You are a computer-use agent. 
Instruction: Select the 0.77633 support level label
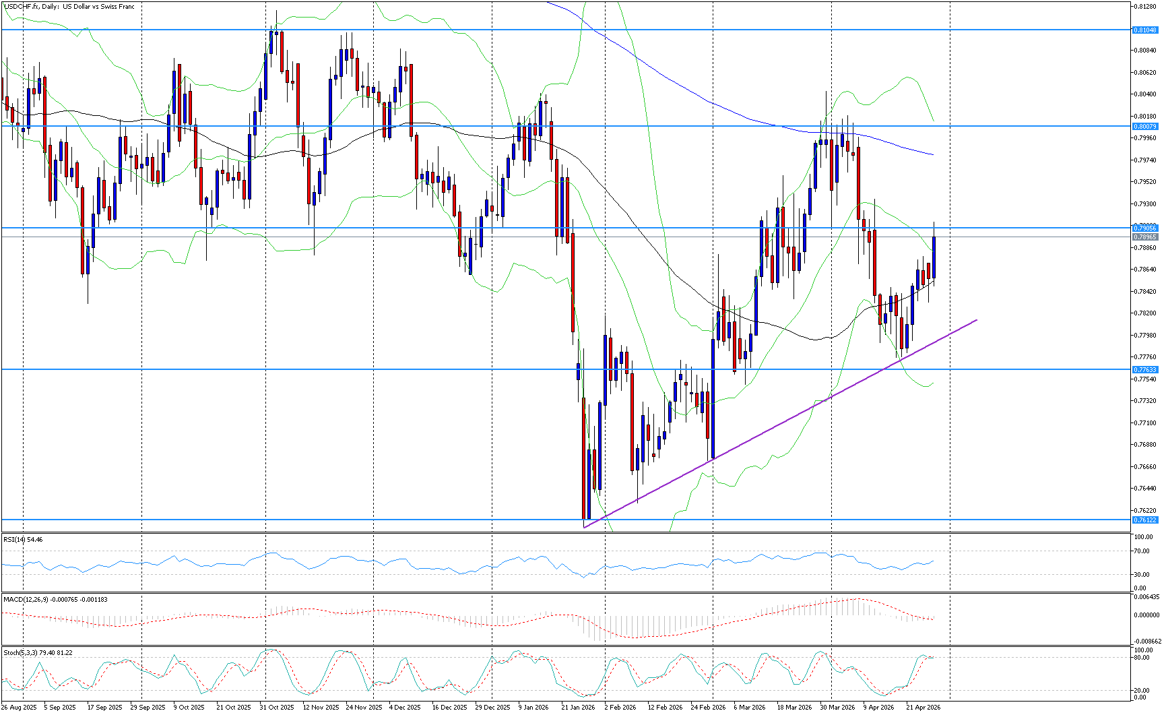point(1144,370)
